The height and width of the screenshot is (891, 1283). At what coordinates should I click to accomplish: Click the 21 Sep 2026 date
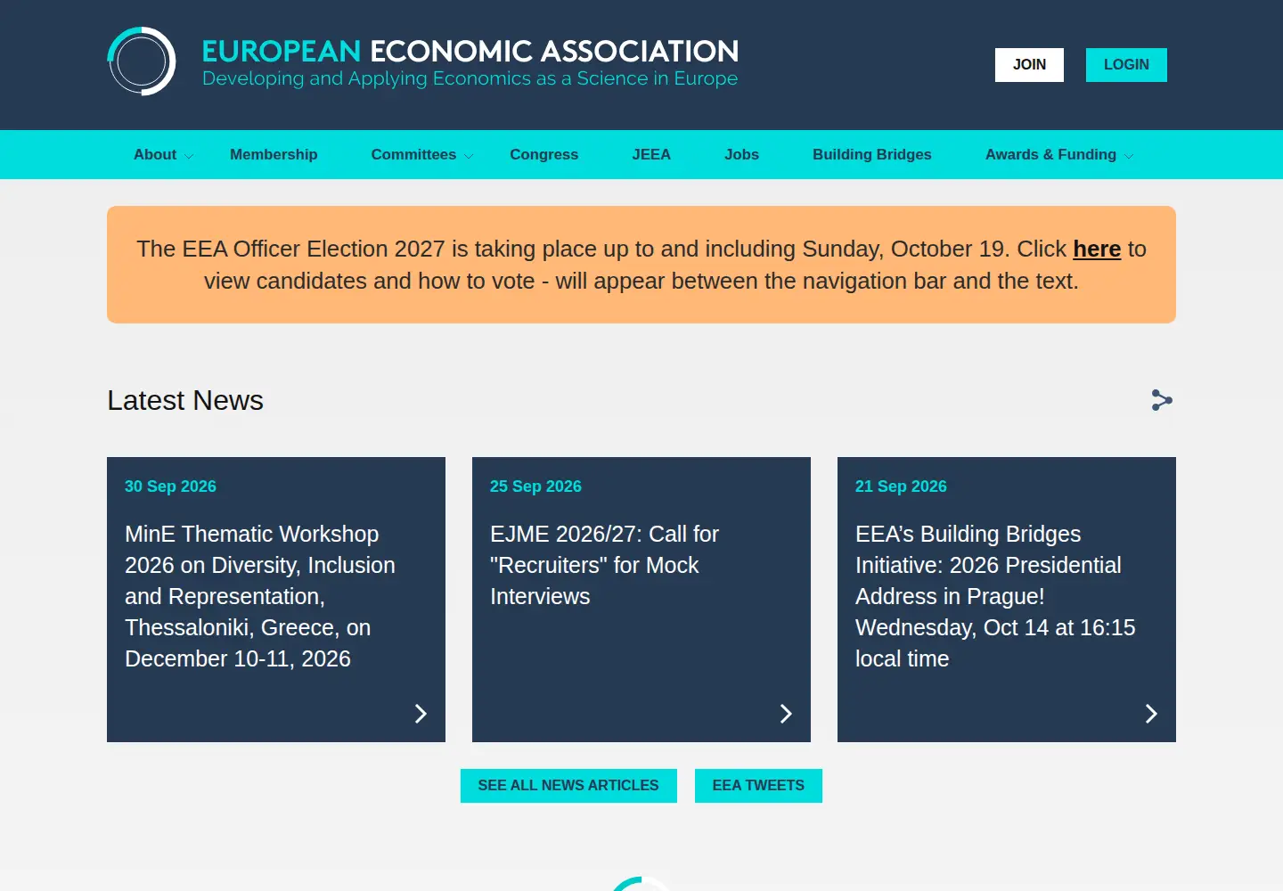[901, 486]
